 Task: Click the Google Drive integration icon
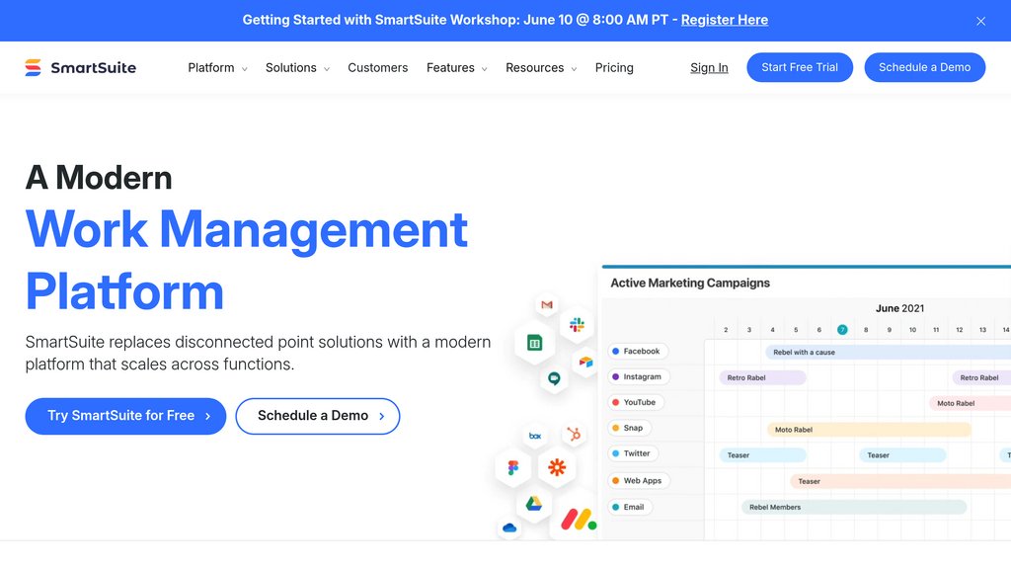(533, 504)
